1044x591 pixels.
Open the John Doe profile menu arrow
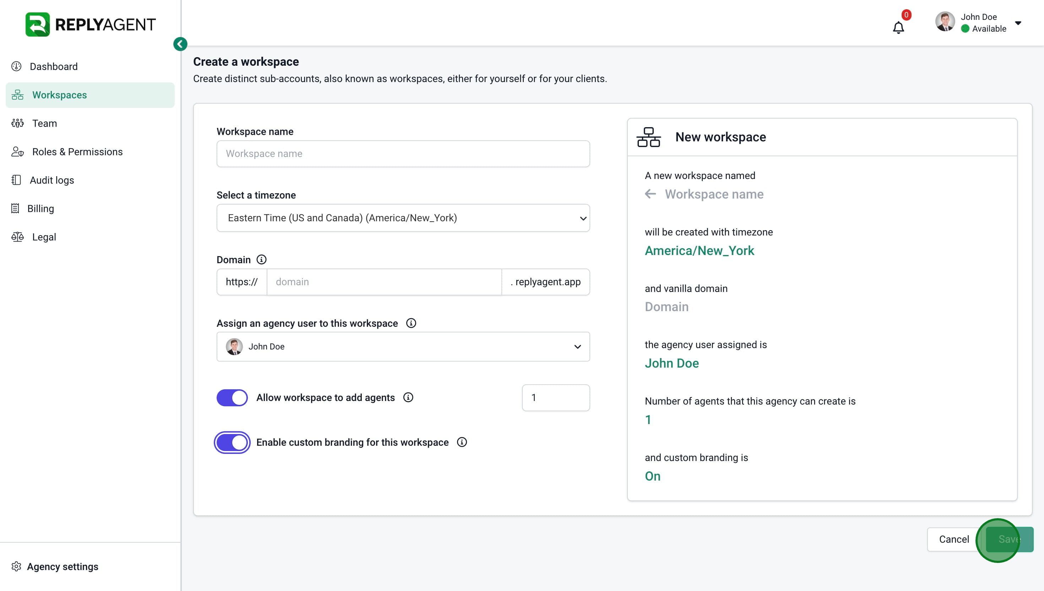(1018, 23)
